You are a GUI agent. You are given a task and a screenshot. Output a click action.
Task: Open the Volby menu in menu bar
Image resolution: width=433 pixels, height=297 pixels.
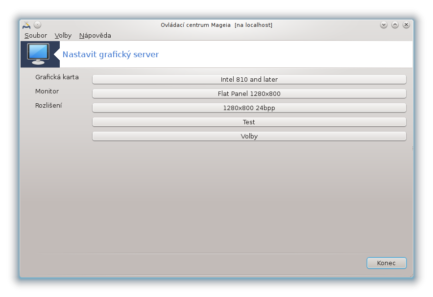[63, 36]
